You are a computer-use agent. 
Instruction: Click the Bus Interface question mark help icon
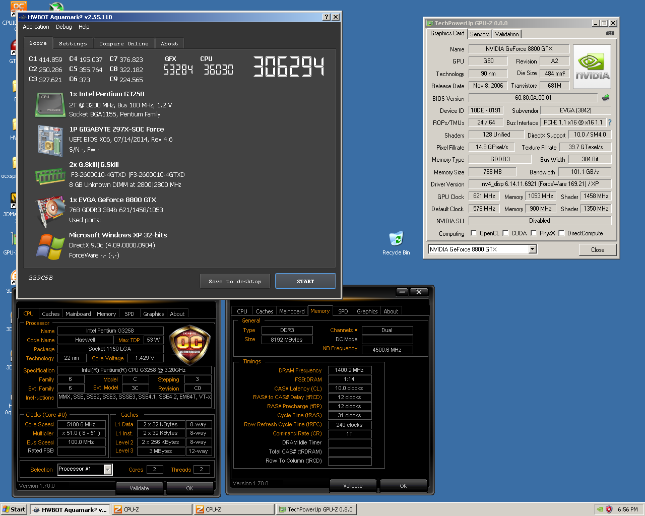pos(610,122)
